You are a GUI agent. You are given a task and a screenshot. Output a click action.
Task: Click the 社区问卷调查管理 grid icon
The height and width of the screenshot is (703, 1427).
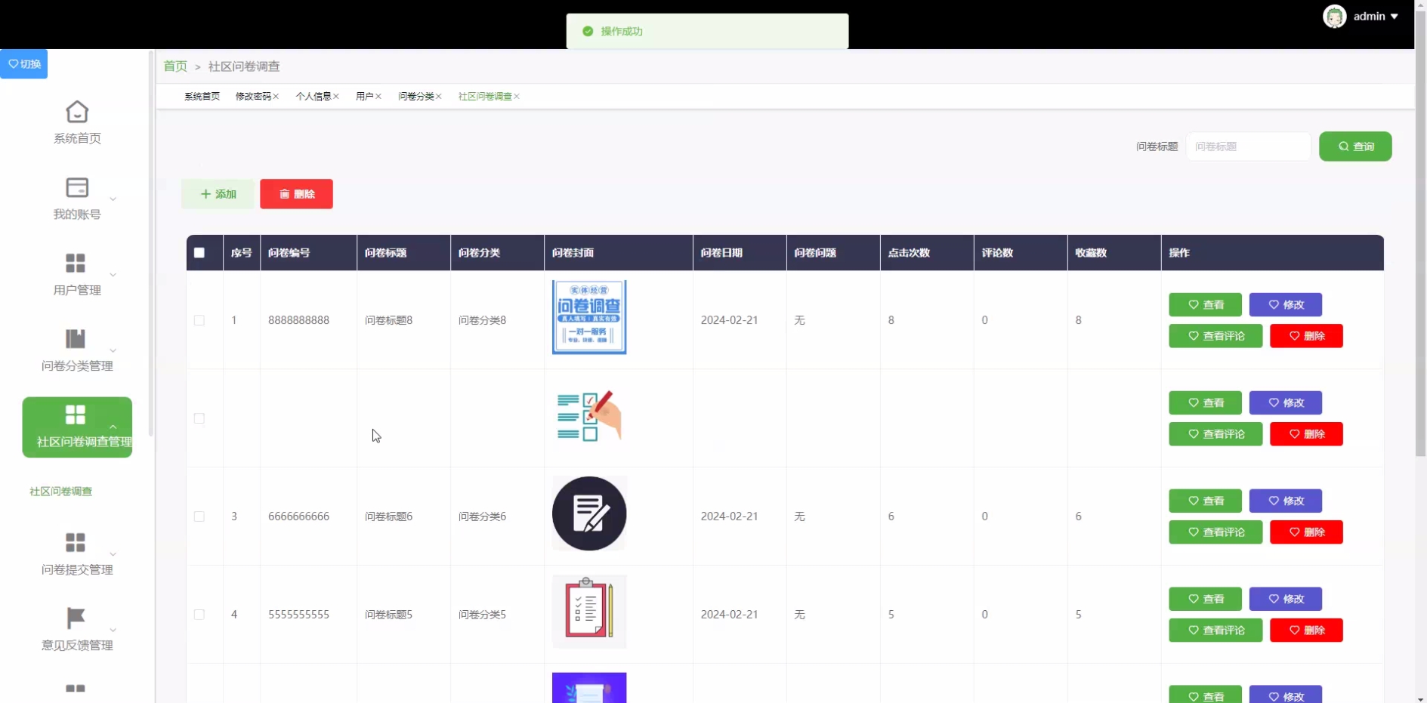(x=76, y=415)
